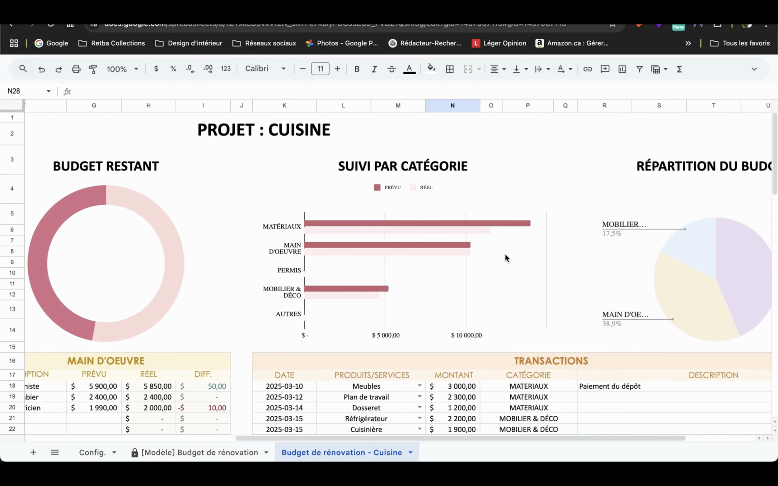Activate the paint format tool
Screen dimensions: 778x486
(x=93, y=69)
